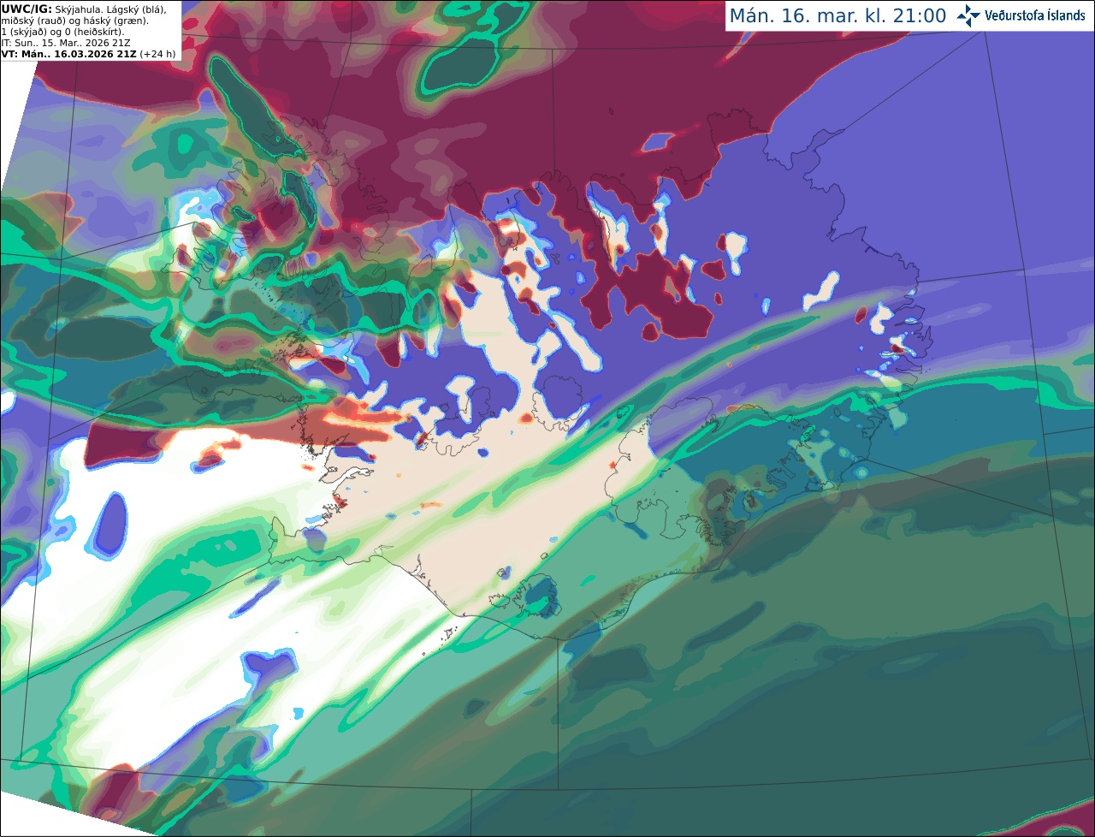Screen dimensions: 1095x837
Task: Click the valid time "VT: Mán.. 16.03.2026 21Z"
Action: pos(69,54)
